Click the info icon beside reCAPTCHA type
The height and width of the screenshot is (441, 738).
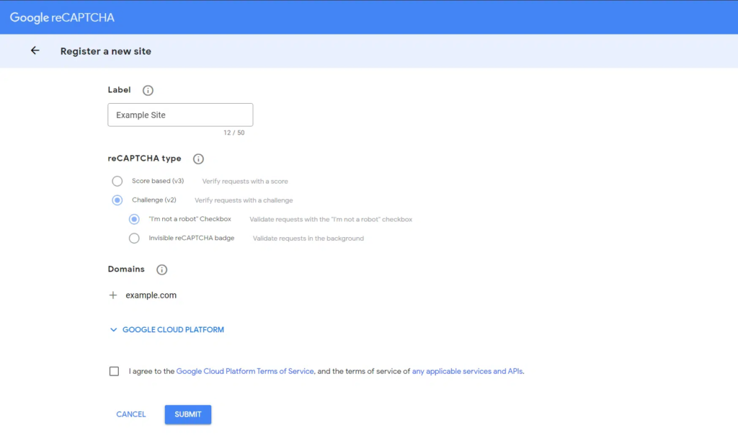pos(198,159)
